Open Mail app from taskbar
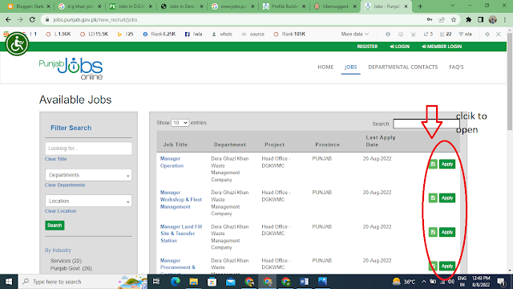This screenshot has width=513, height=289. click(230, 282)
